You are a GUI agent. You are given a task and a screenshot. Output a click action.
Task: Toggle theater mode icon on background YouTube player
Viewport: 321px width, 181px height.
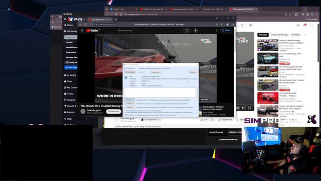point(244,108)
